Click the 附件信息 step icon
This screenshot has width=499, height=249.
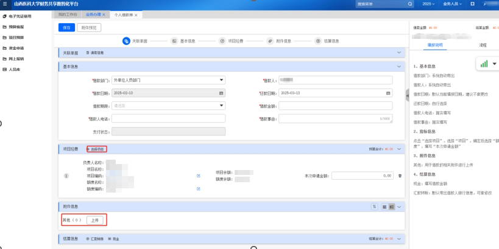click(269, 41)
